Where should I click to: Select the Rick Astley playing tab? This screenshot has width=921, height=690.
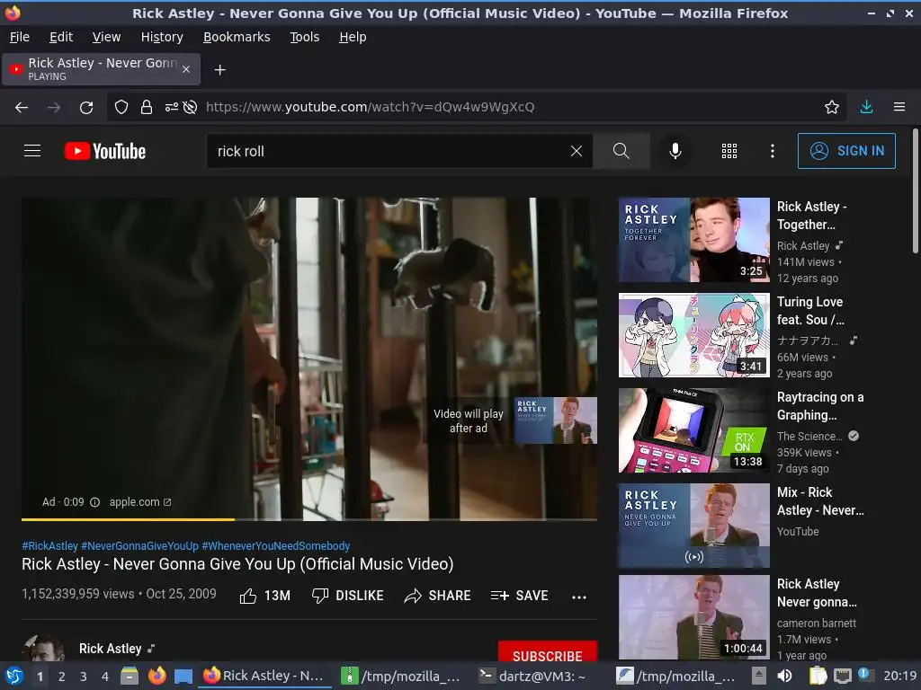[101, 69]
